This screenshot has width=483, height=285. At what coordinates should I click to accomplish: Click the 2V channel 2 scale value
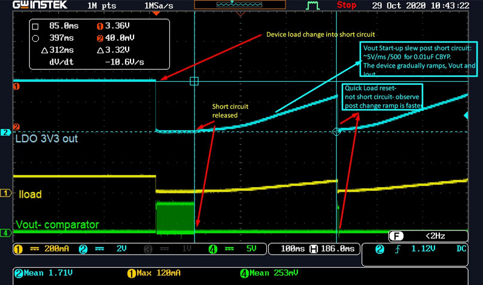(121, 249)
